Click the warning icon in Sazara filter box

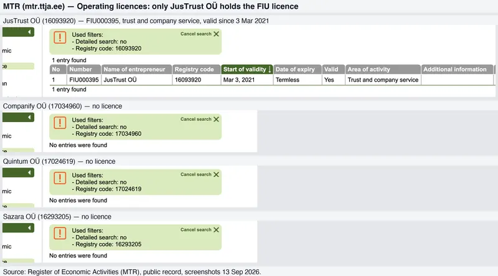click(x=60, y=233)
